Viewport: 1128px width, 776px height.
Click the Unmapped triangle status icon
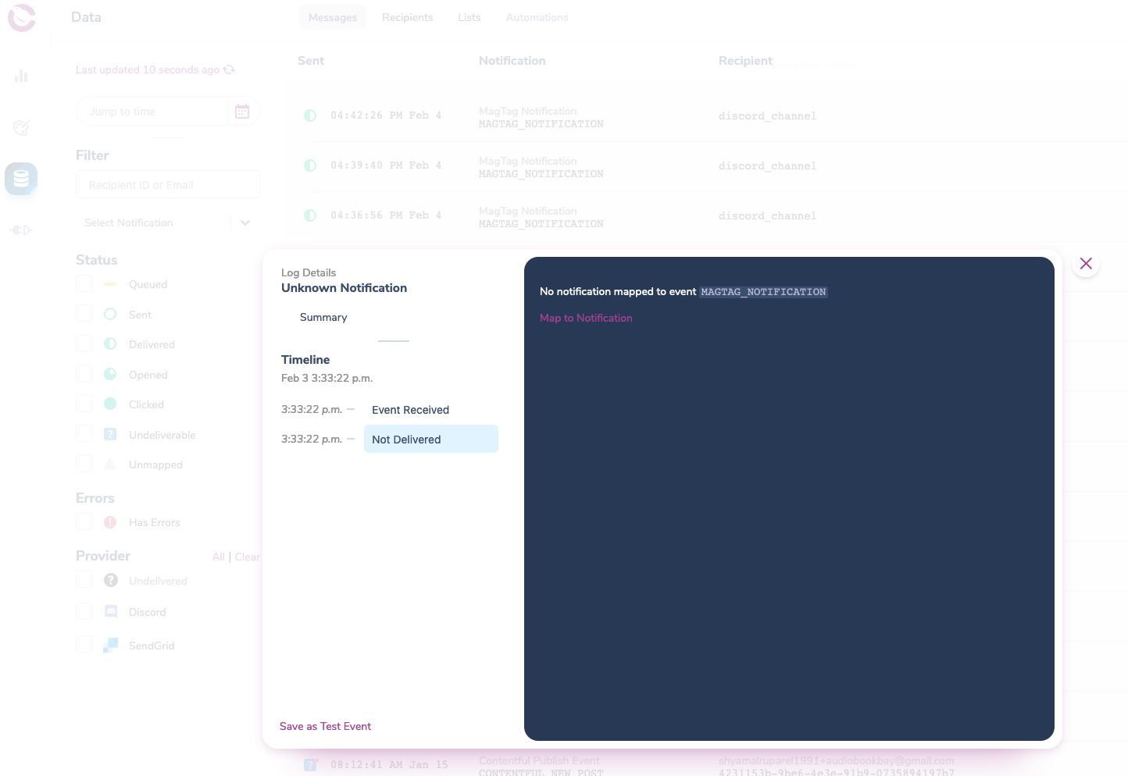pos(110,464)
